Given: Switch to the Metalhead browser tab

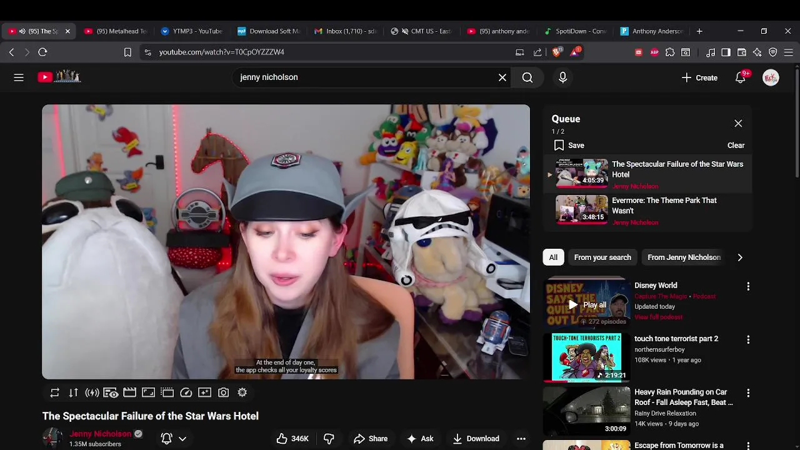Looking at the screenshot, I should pyautogui.click(x=116, y=31).
